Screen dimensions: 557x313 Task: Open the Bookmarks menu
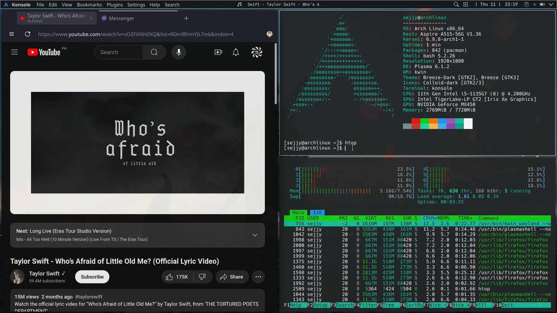tap(89, 5)
